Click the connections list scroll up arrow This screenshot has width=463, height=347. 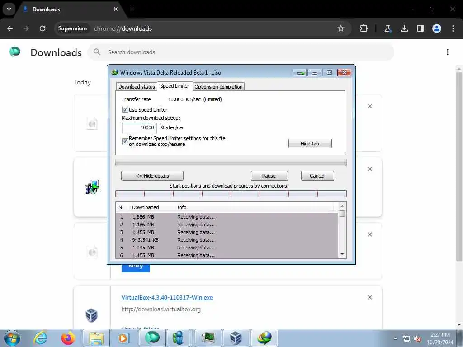point(342,206)
